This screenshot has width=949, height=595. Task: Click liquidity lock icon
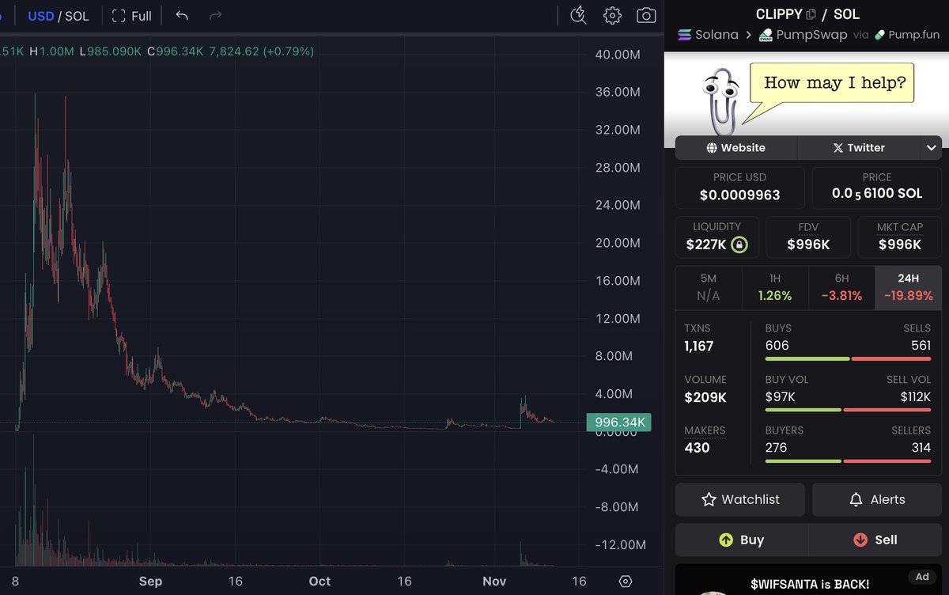click(x=739, y=244)
